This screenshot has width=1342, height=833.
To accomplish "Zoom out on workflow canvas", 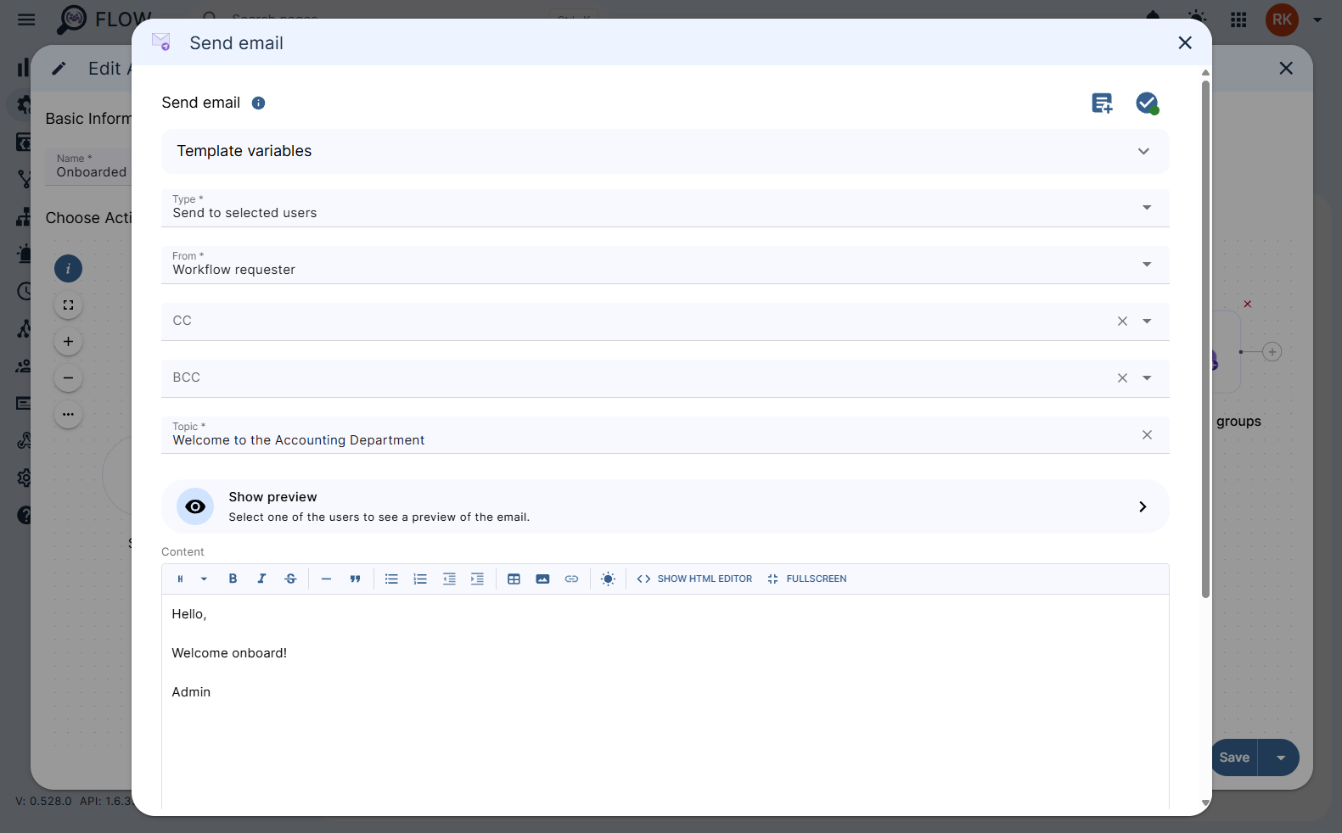I will pos(68,378).
